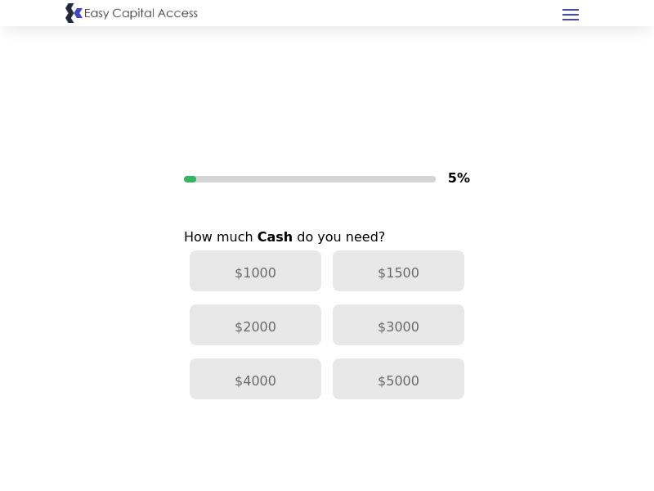
Task: Click the blank area above the progress bar
Action: (327, 98)
